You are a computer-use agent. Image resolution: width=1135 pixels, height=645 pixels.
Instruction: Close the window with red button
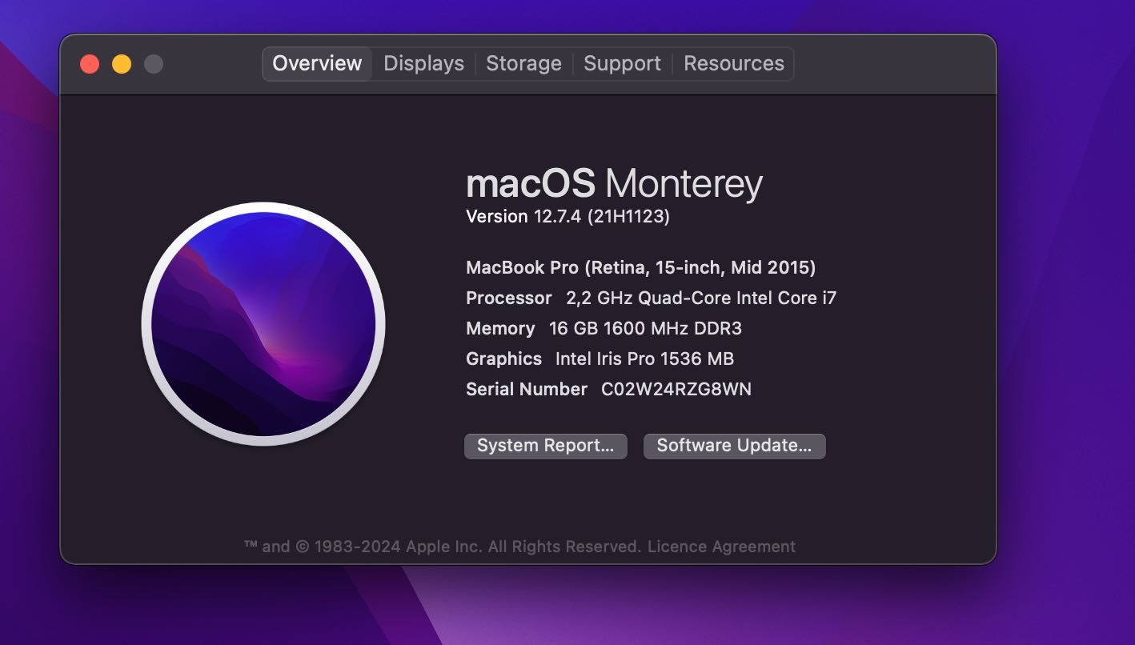[x=90, y=64]
